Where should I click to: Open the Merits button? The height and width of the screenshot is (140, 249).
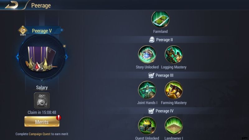click(42, 122)
